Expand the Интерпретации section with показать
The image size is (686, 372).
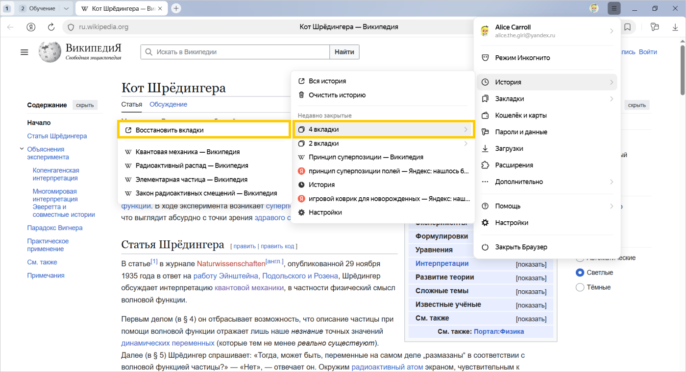[x=531, y=264]
